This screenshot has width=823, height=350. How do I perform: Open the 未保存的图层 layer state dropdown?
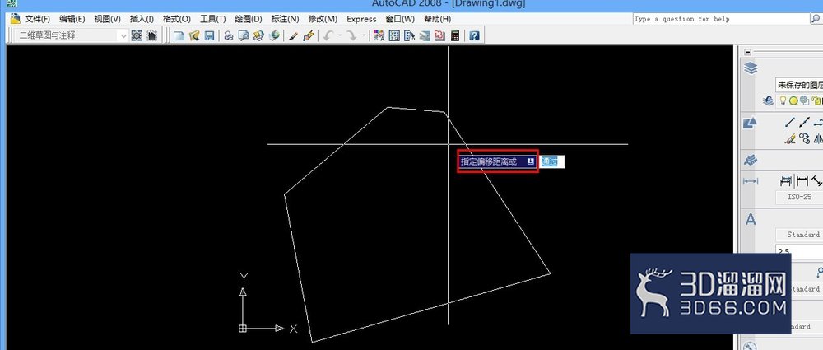799,85
